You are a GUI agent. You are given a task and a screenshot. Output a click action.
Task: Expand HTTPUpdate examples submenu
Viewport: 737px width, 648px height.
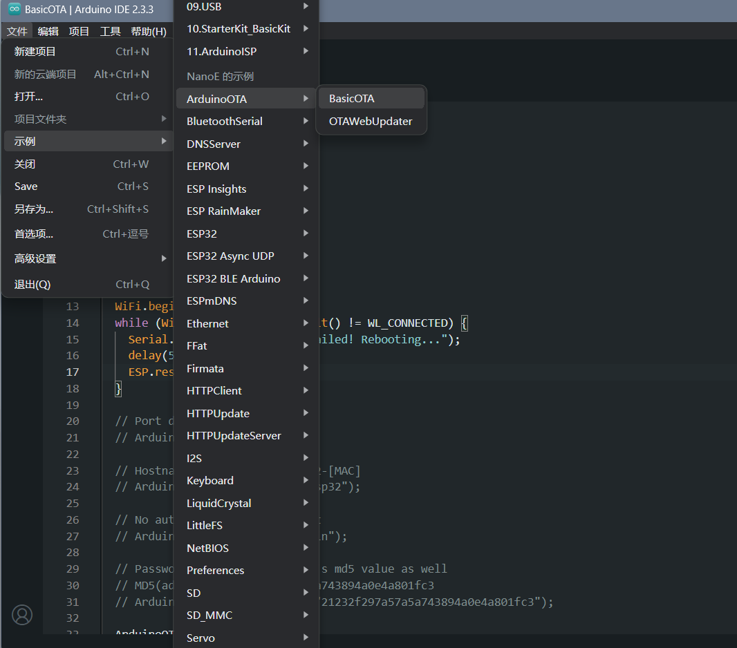(x=247, y=413)
